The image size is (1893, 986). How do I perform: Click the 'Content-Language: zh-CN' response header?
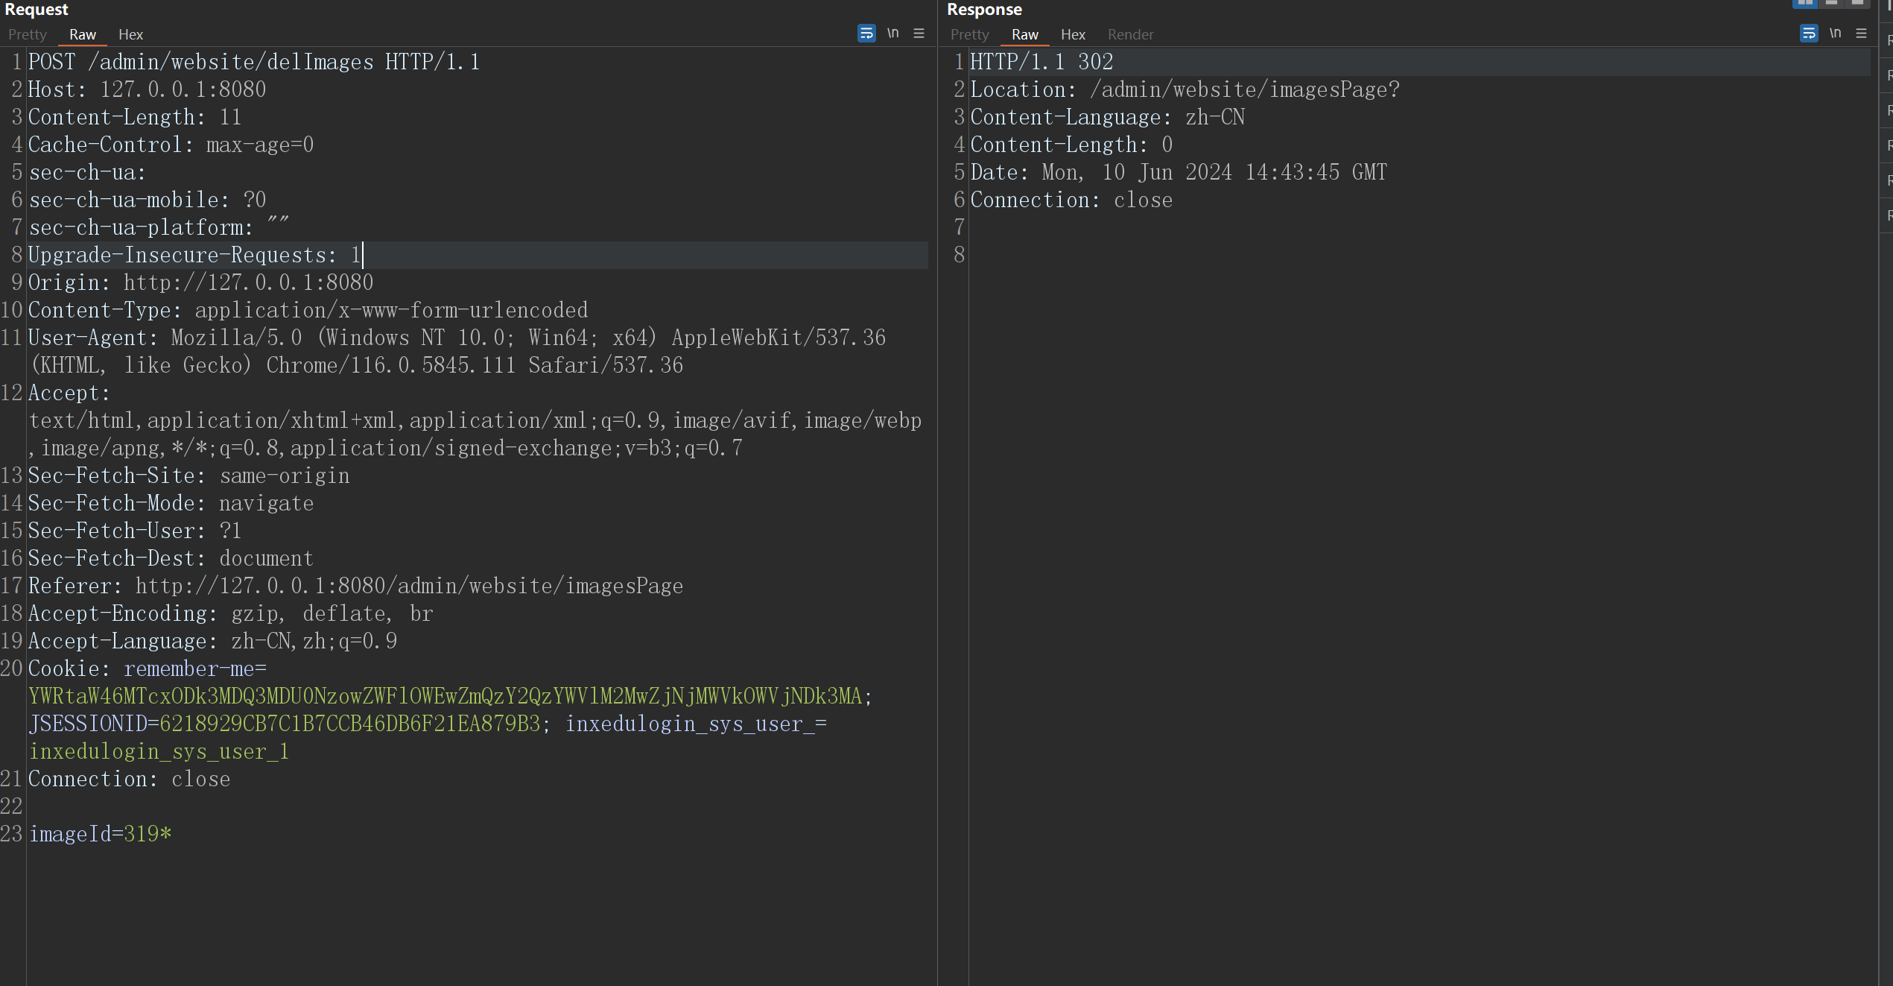(1108, 117)
